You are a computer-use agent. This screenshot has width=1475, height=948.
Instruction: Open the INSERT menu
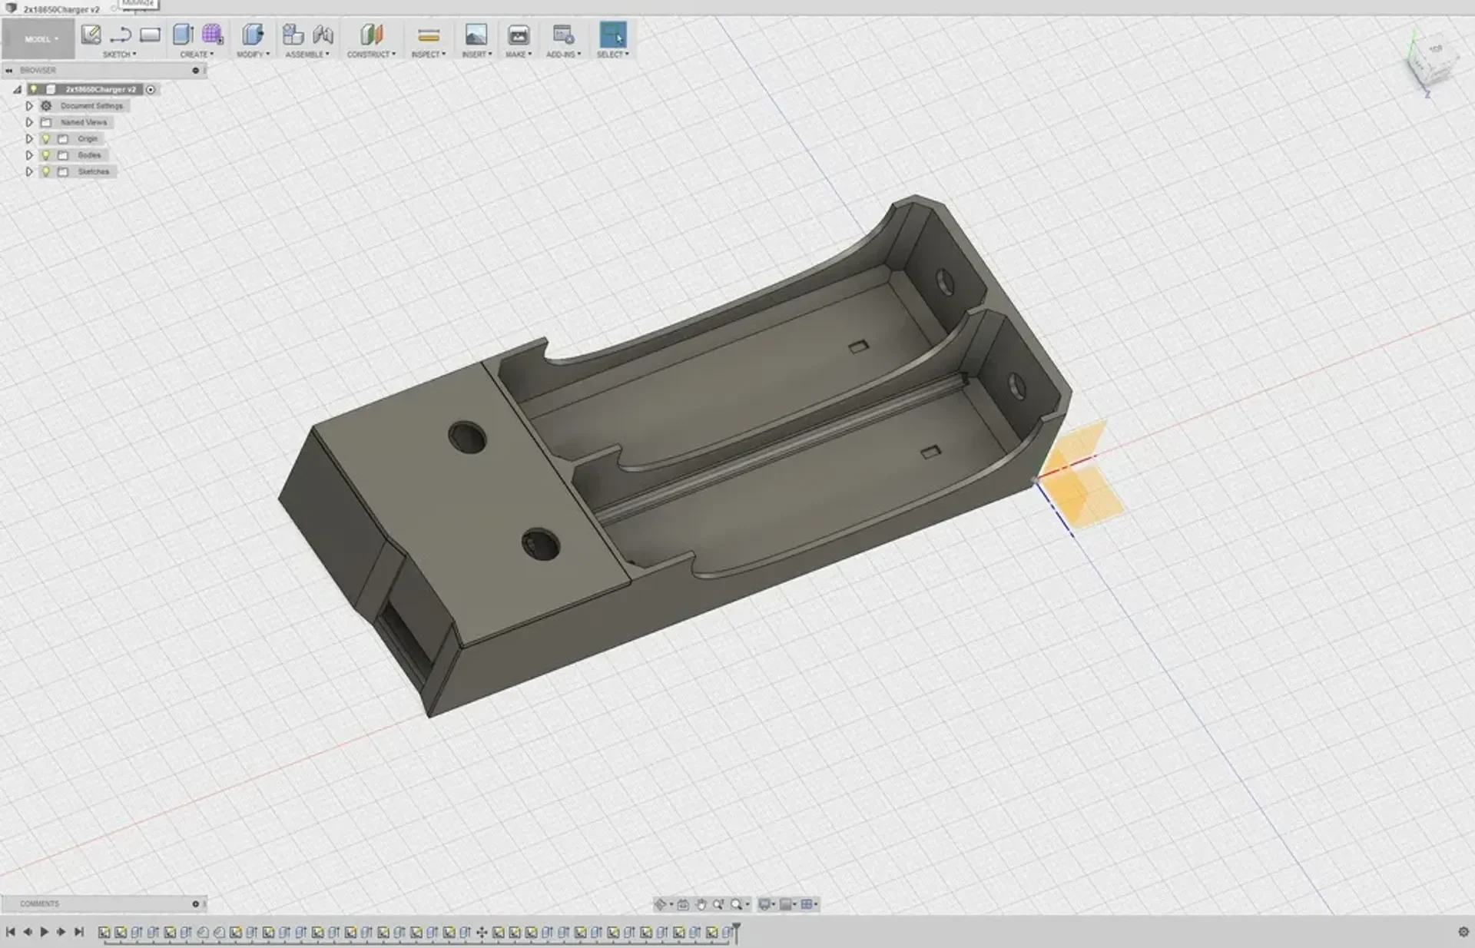coord(476,55)
